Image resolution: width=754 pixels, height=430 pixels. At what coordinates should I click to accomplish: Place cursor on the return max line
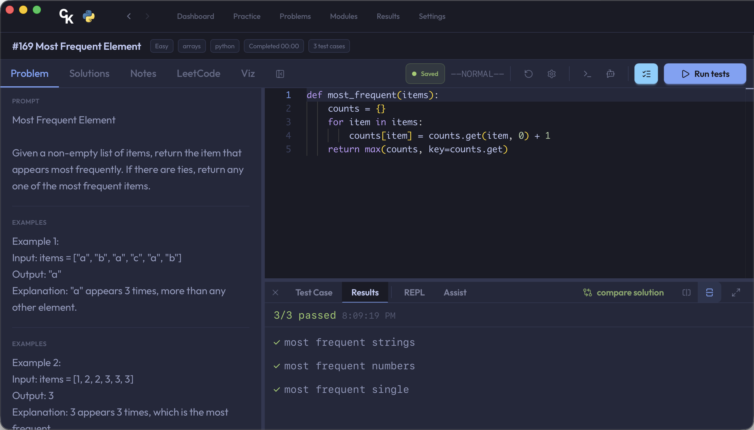pos(418,149)
